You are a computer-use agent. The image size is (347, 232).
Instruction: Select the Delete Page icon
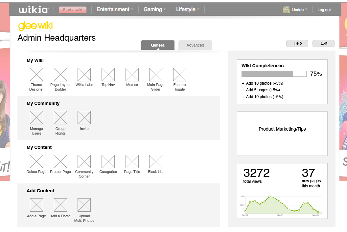click(x=36, y=161)
